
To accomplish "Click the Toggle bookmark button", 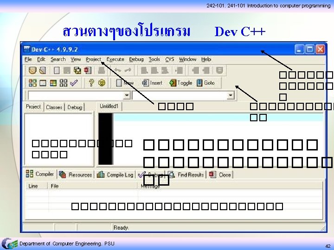I will coord(180,83).
